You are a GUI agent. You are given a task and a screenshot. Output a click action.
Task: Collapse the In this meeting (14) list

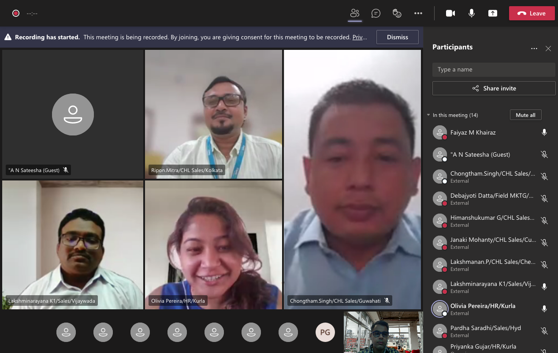428,115
